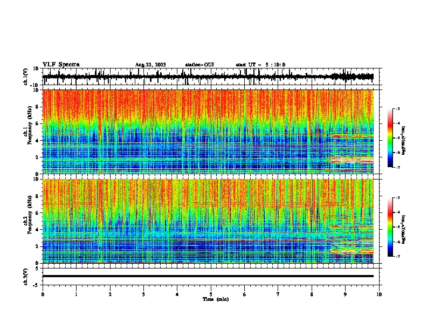Click the "8" kHz tick on ch.1 spectrogram
This screenshot has width=427, height=330.
(x=37, y=107)
